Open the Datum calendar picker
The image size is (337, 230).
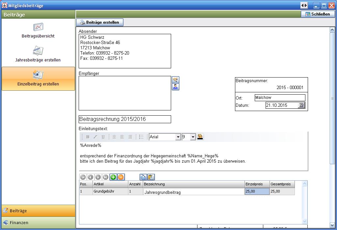pyautogui.click(x=301, y=105)
